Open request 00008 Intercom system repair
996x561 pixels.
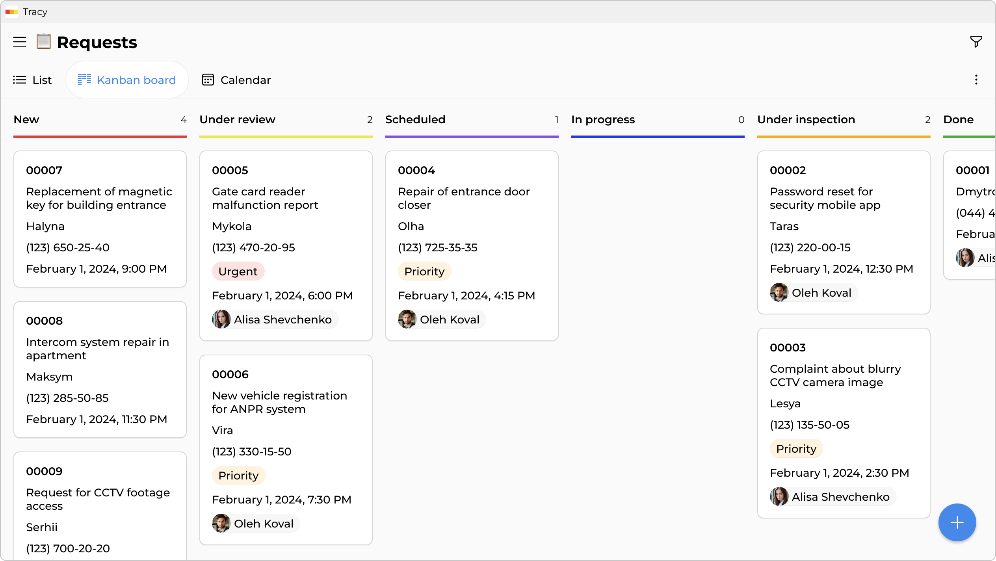pyautogui.click(x=100, y=369)
